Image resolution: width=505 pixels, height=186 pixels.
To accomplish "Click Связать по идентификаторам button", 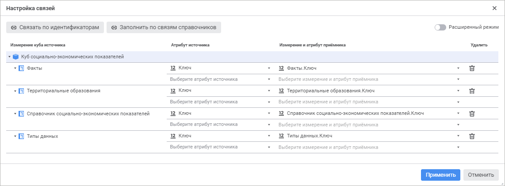I will [x=55, y=27].
